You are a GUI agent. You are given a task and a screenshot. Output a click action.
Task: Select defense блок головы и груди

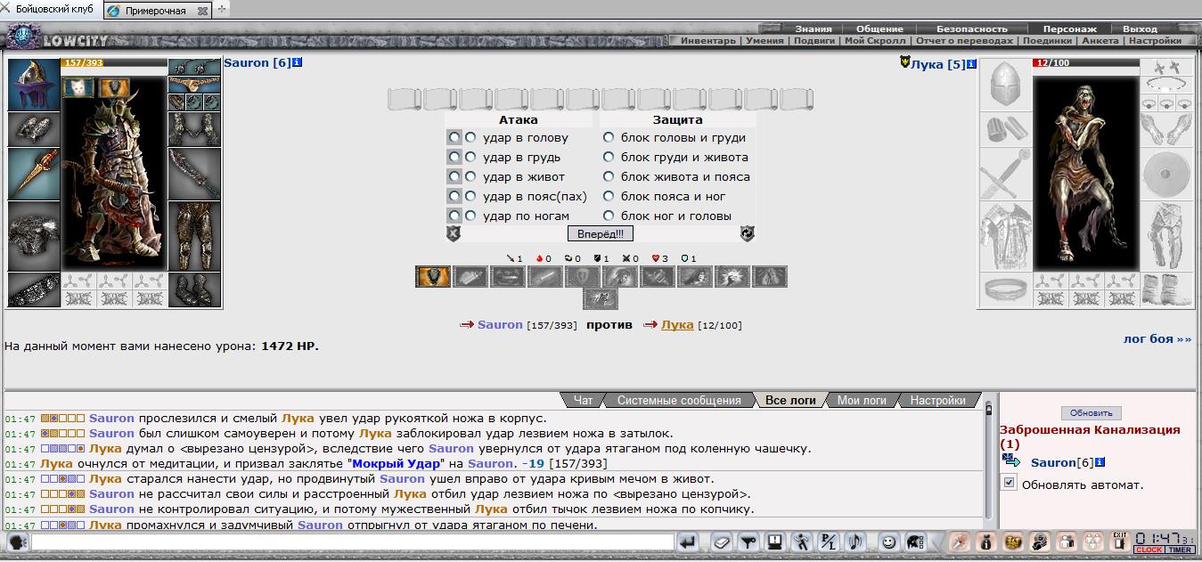[x=609, y=137]
